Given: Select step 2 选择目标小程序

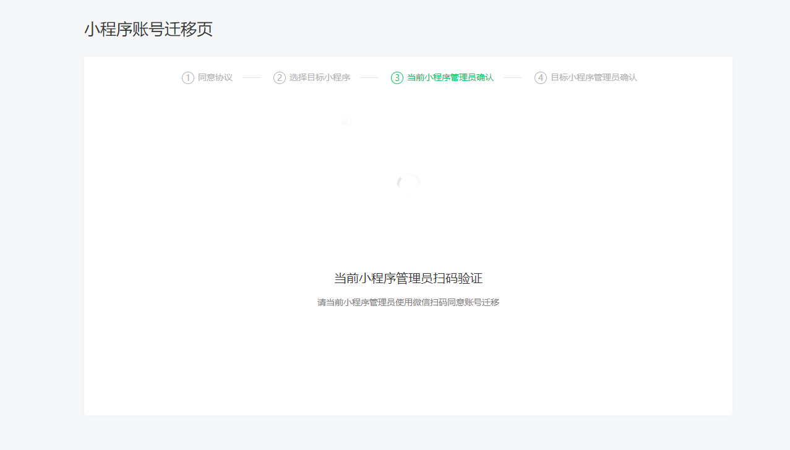Looking at the screenshot, I should click(x=312, y=78).
